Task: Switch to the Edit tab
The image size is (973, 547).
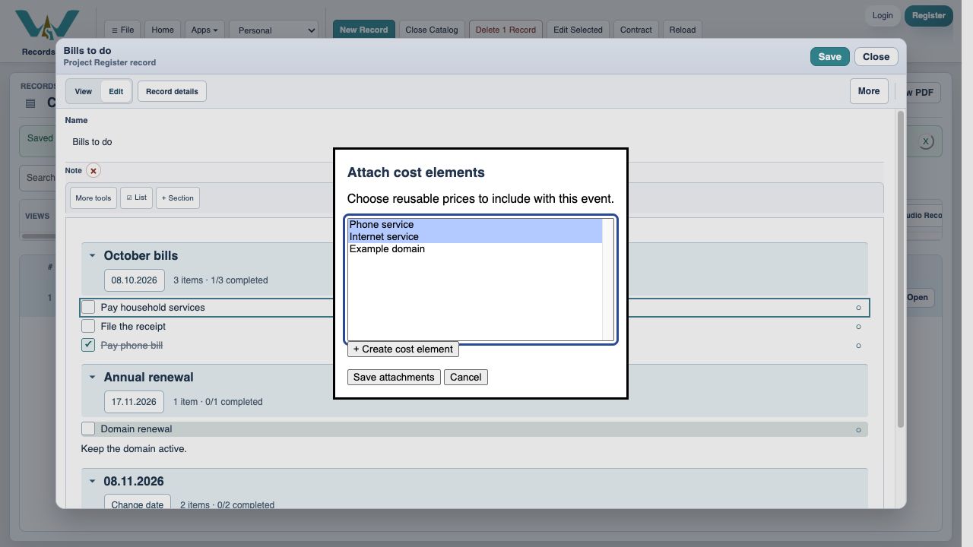Action: click(x=116, y=91)
